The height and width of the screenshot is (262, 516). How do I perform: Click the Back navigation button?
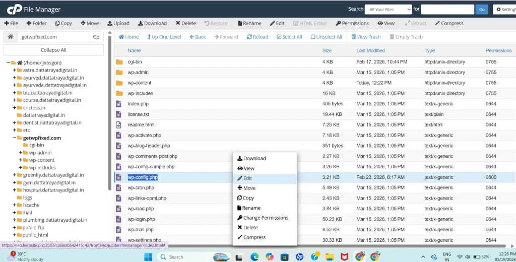(x=198, y=37)
